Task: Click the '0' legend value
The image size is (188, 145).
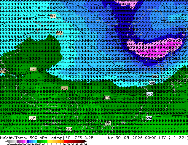Action: 48,144
